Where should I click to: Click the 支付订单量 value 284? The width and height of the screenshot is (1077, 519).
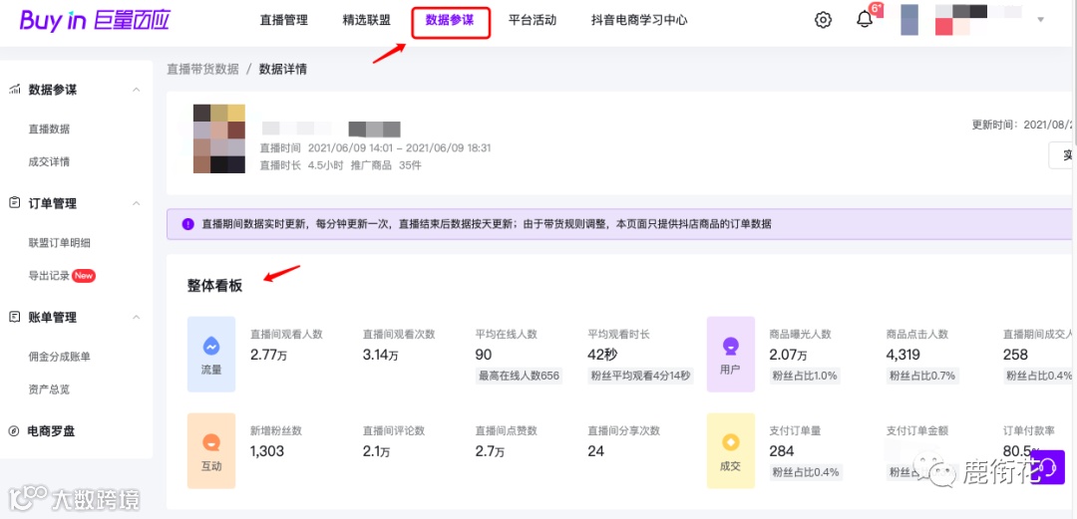782,451
